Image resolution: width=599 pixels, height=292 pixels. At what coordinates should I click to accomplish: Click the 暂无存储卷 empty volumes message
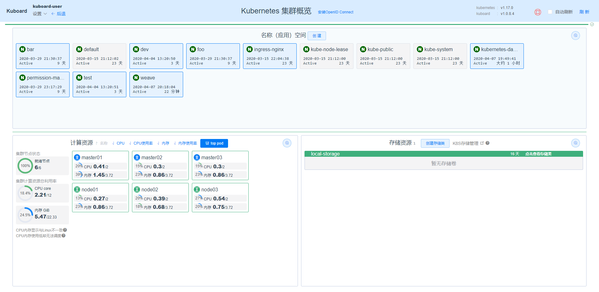coord(444,164)
